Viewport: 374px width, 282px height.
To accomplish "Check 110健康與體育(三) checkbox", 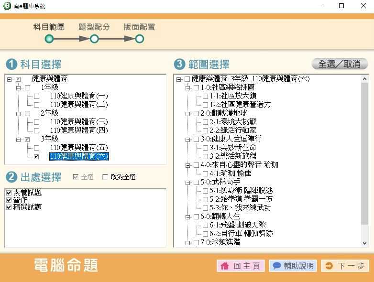I will tap(36, 122).
